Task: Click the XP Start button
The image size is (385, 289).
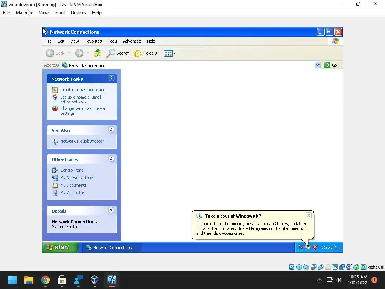Action: 60,247
